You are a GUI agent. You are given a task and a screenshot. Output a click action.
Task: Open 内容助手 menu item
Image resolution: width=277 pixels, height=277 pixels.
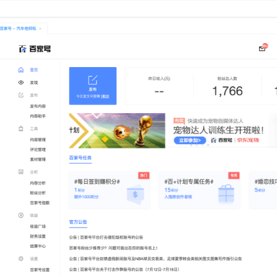(x=38, y=116)
